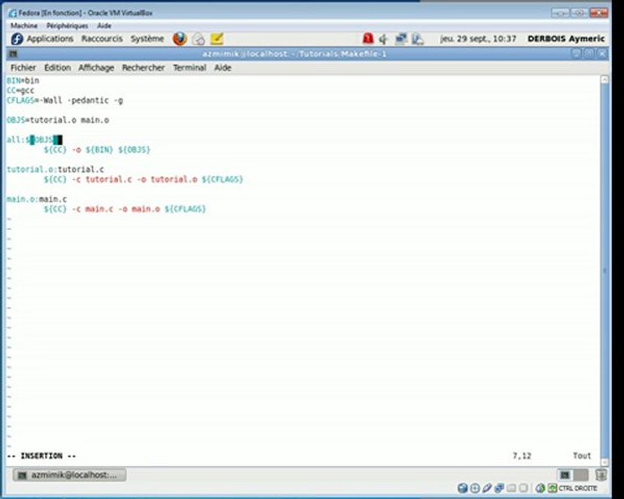Click the ${CC} -o ${BIN} ${OBJS} line
The image size is (624, 499).
97,150
